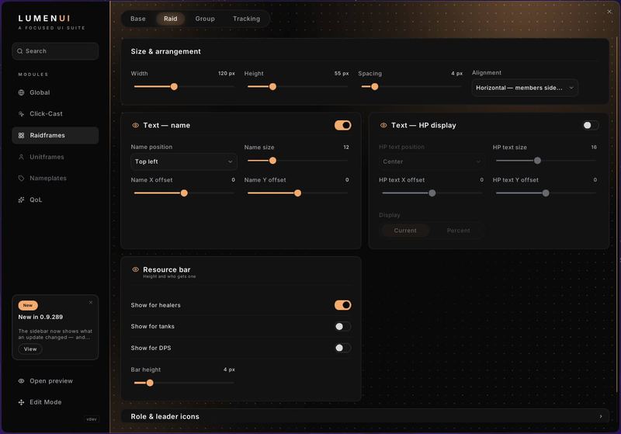Switch to the Base tab
Screen dimensions: 621x434
tap(138, 19)
